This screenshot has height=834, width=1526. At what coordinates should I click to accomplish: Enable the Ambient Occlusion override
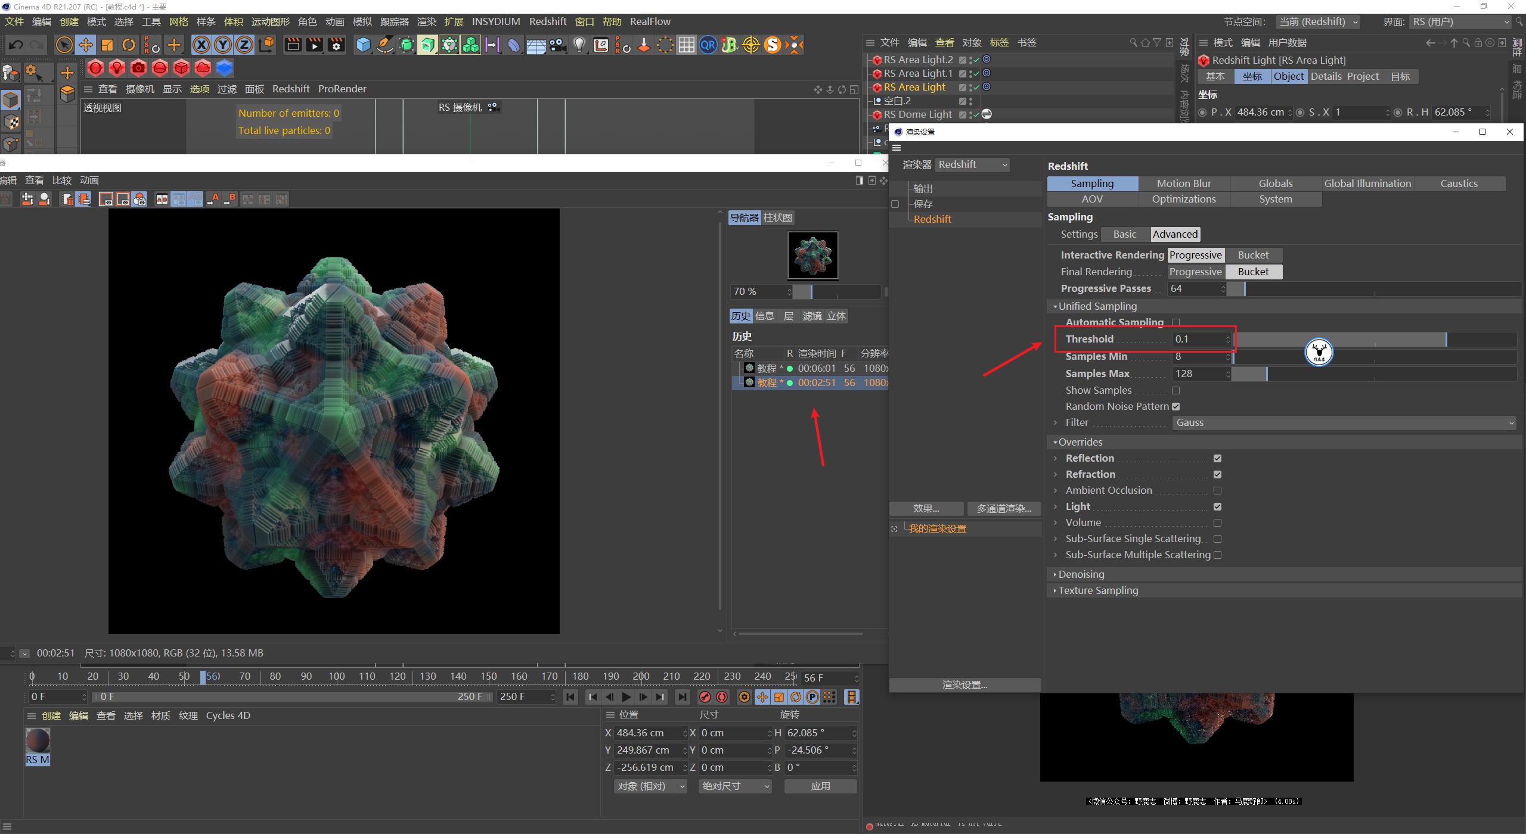tap(1218, 490)
